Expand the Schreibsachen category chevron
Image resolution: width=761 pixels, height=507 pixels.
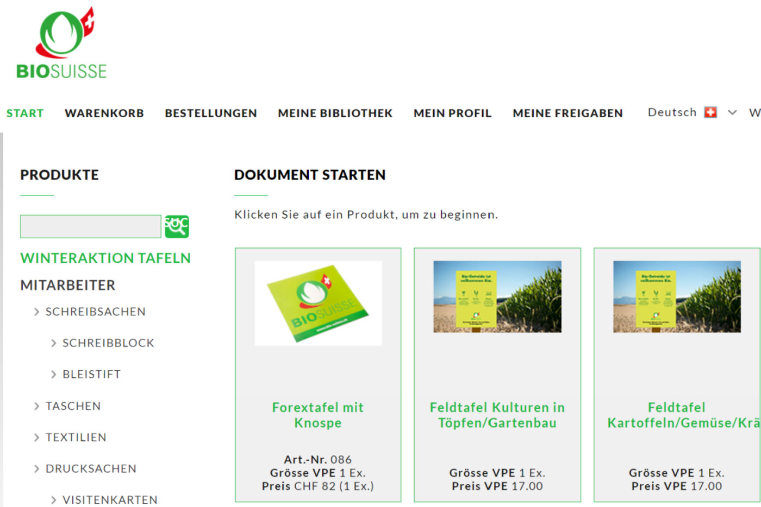36,312
